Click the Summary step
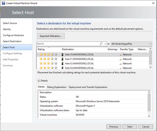The image size is (157, 131). (x=8, y=65)
